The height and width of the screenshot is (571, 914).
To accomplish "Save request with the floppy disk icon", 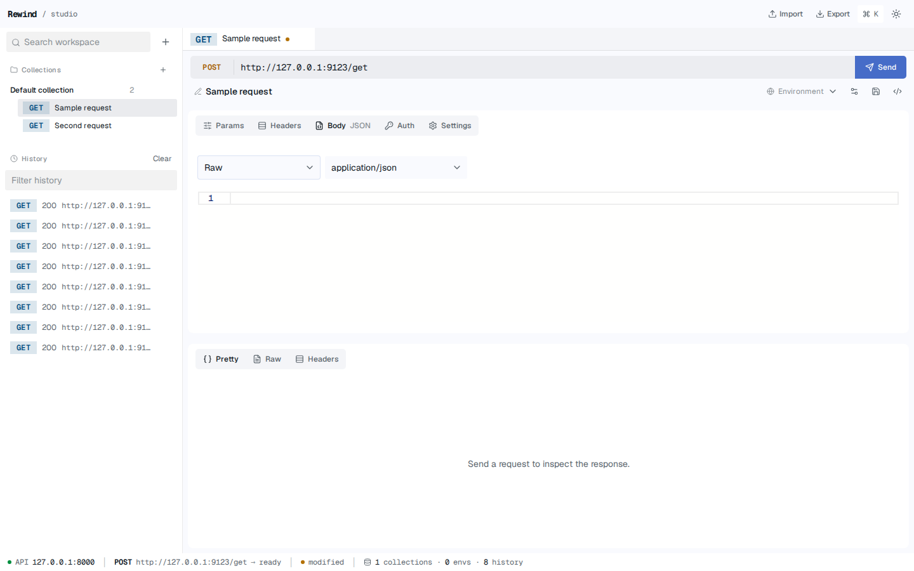I will coord(876,91).
